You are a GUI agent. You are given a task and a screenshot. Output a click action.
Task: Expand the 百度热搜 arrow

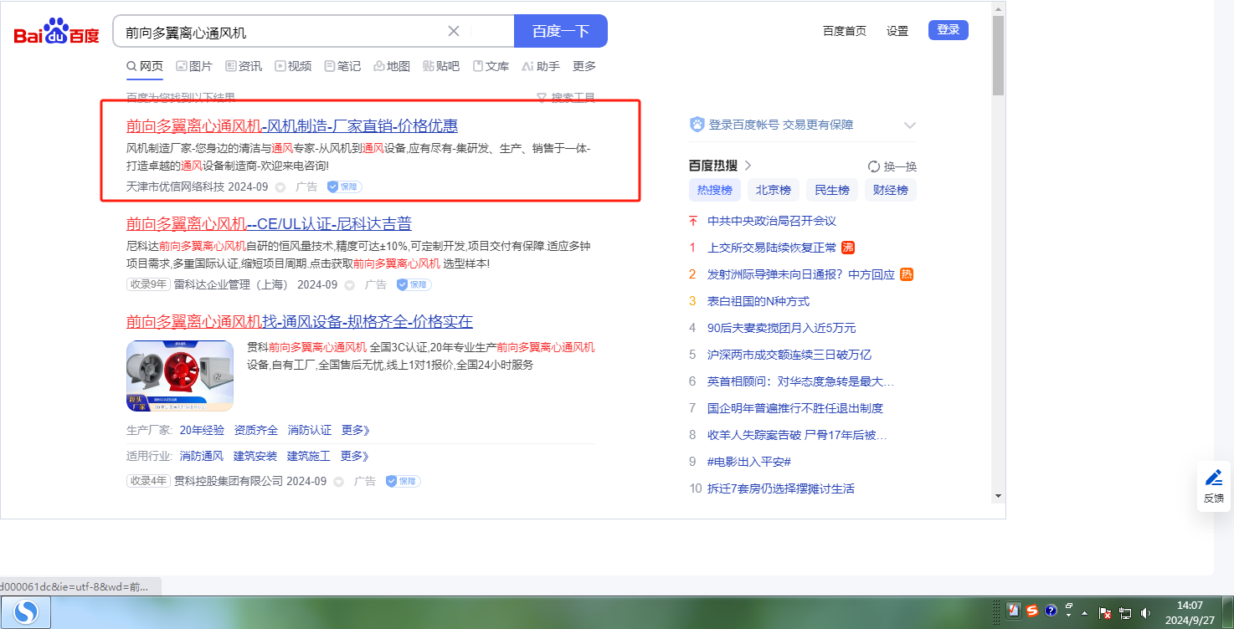748,166
